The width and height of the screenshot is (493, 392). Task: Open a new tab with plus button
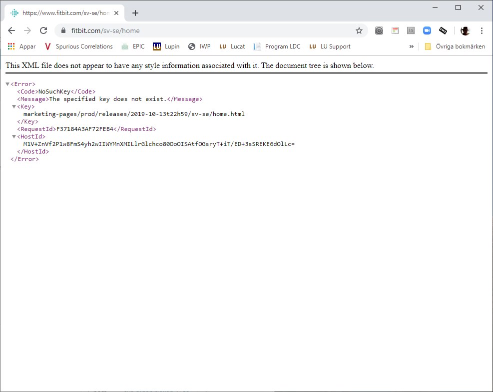(135, 13)
